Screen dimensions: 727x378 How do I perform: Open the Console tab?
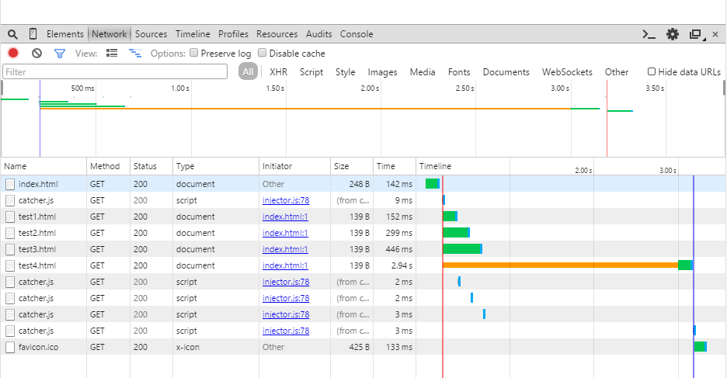click(x=357, y=34)
